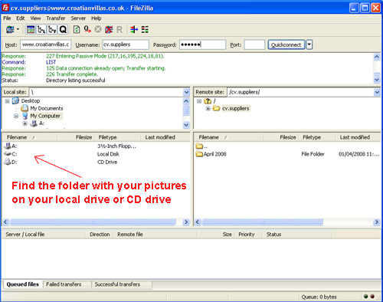383x302 pixels.
Task: Select the A: floppy drive row
Action: (96, 146)
